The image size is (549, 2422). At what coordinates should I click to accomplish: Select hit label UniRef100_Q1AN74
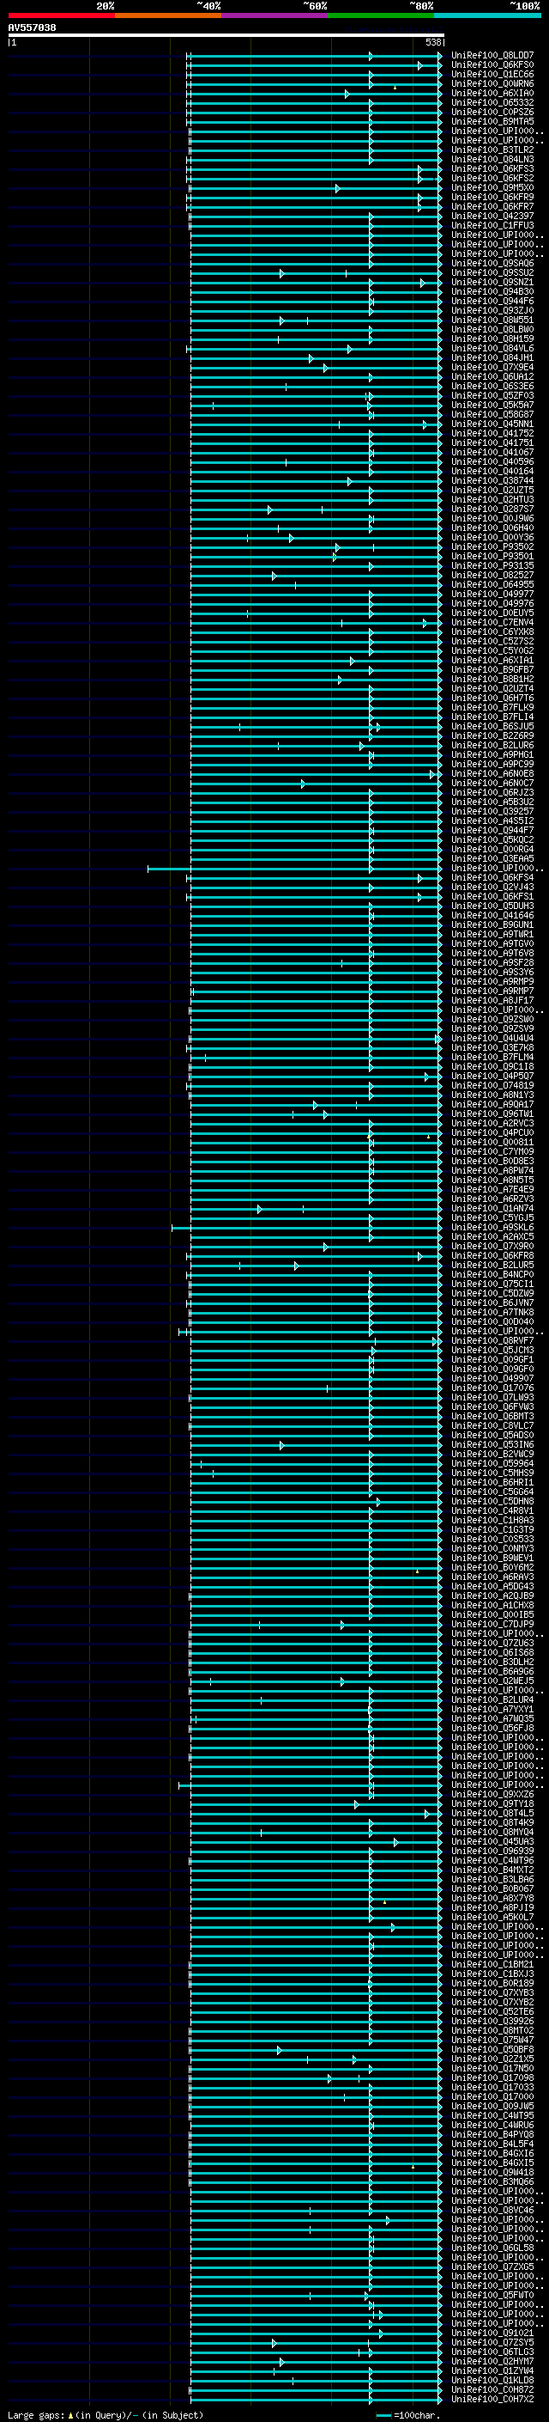click(492, 1208)
